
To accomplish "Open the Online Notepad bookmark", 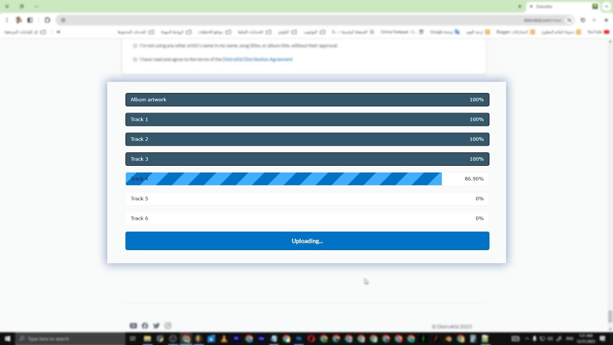I will [x=402, y=32].
